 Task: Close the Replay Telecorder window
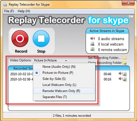128,3
